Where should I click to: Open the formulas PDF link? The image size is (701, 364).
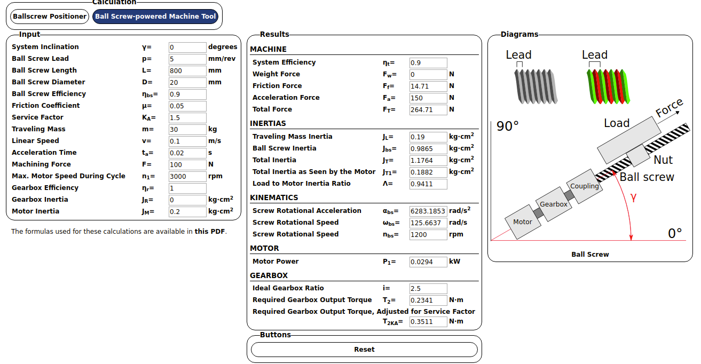pos(210,232)
